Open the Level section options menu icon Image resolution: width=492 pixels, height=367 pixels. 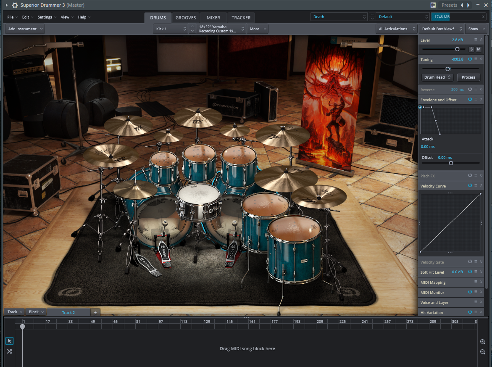point(476,40)
